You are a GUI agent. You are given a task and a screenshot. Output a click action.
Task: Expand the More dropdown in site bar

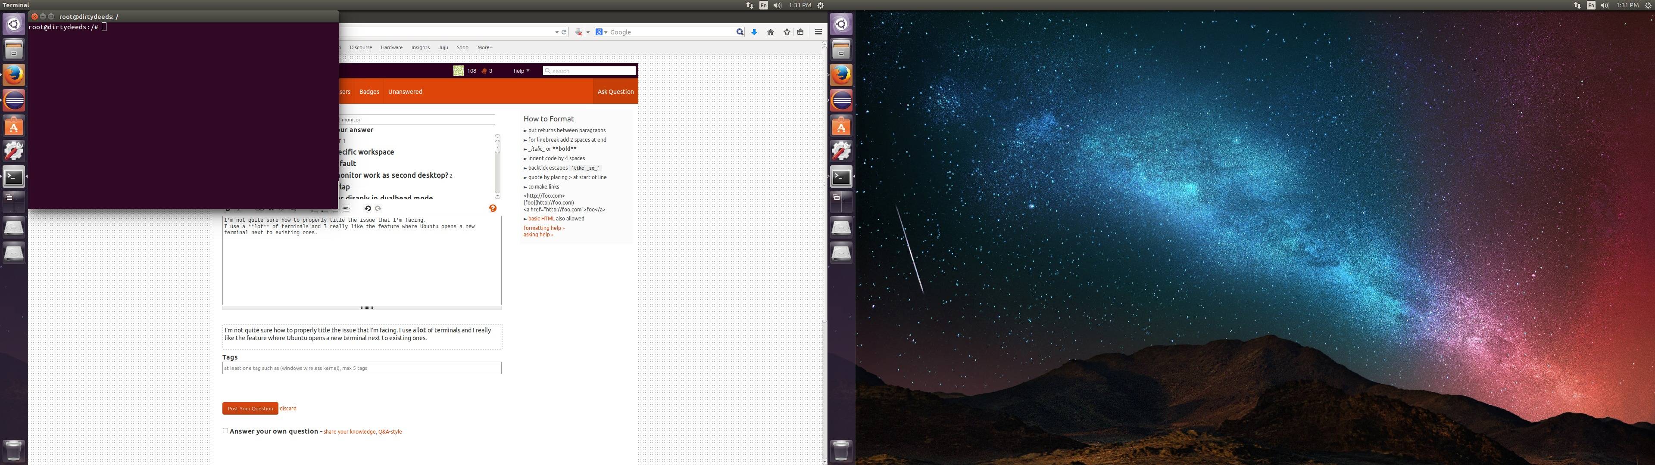[484, 47]
